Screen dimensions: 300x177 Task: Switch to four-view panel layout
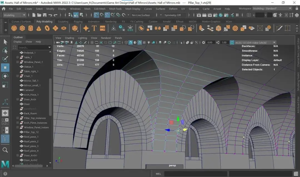pos(5,121)
